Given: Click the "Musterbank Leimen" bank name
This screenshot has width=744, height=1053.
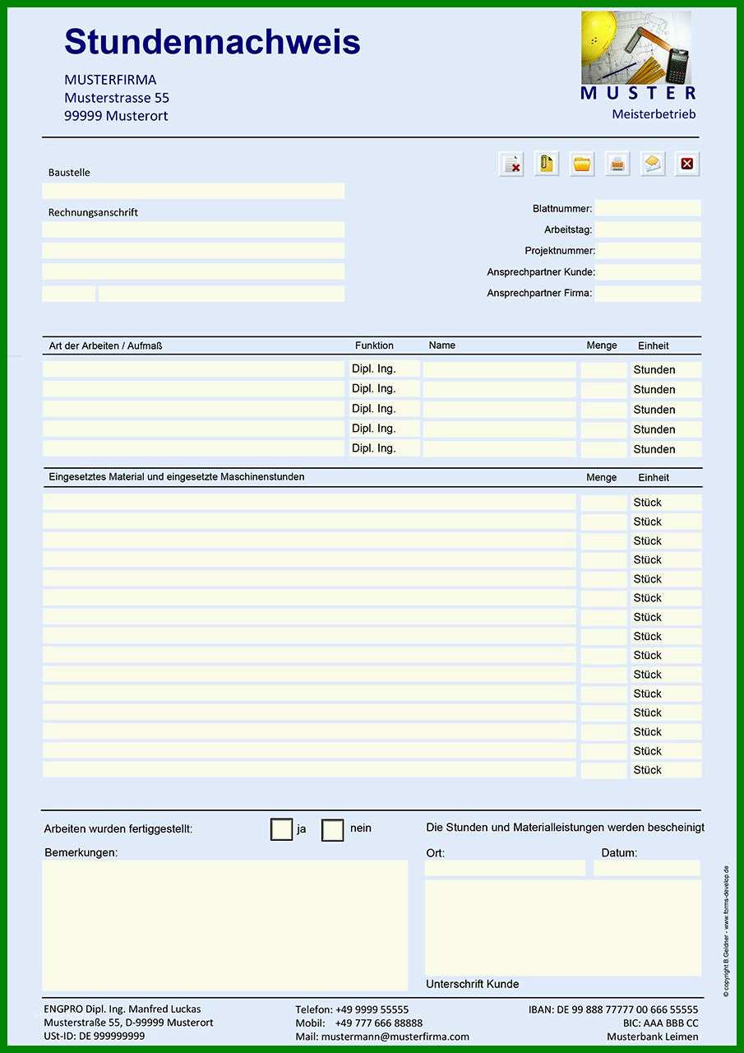Looking at the screenshot, I should point(653,1037).
